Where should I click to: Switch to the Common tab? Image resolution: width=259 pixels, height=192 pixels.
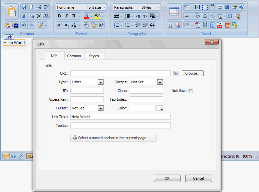coord(74,56)
